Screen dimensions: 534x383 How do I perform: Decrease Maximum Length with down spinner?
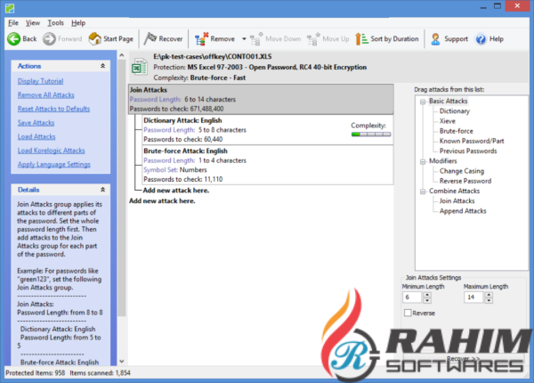click(x=489, y=300)
